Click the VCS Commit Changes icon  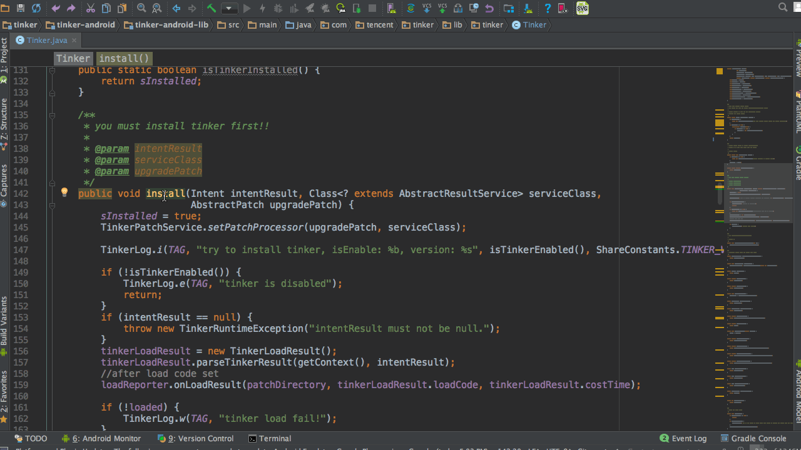[x=442, y=8]
